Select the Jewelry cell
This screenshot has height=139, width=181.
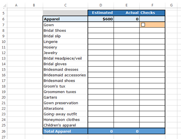pyautogui.click(x=65, y=53)
